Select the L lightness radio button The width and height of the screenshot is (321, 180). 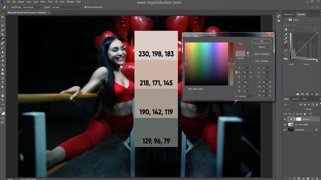tap(256, 68)
